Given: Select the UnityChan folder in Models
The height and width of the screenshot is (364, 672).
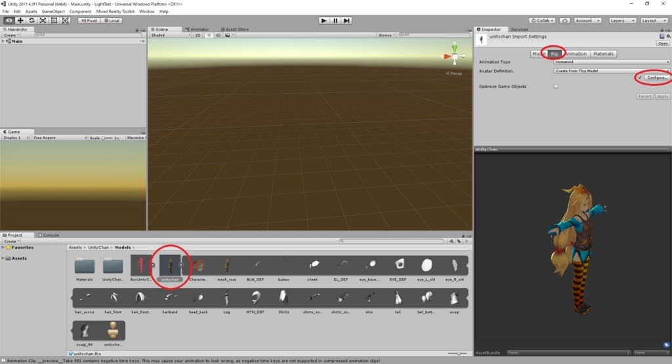Looking at the screenshot, I should point(113,268).
